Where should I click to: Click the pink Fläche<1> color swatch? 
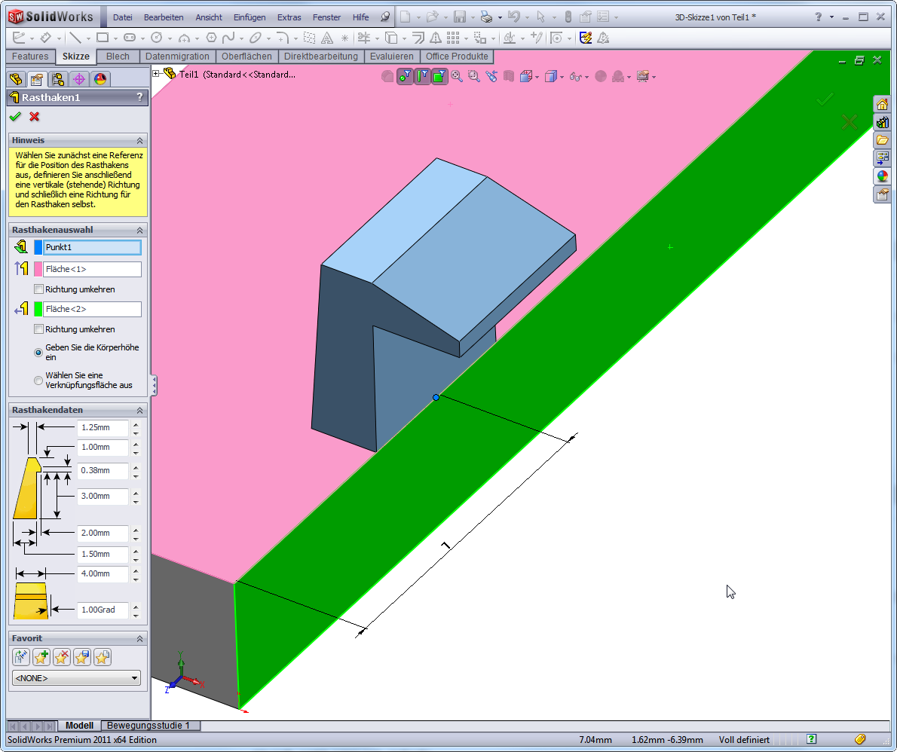(38, 269)
